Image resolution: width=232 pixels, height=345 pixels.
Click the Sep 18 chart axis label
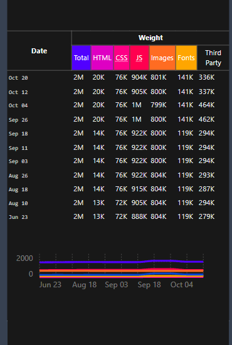point(149,285)
